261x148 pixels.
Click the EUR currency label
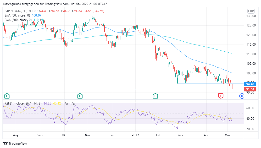coord(251,11)
